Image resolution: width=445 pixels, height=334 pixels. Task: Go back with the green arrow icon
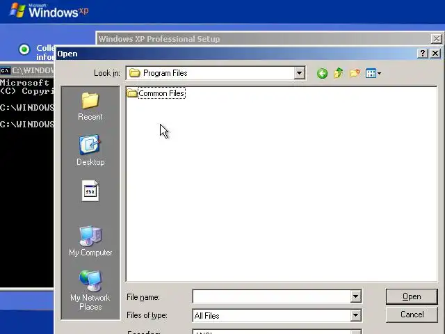coord(322,74)
